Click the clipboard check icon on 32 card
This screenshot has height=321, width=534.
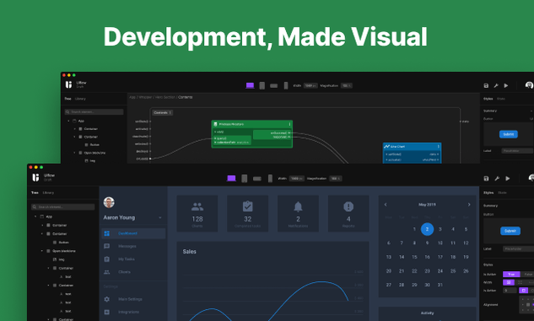(x=247, y=206)
